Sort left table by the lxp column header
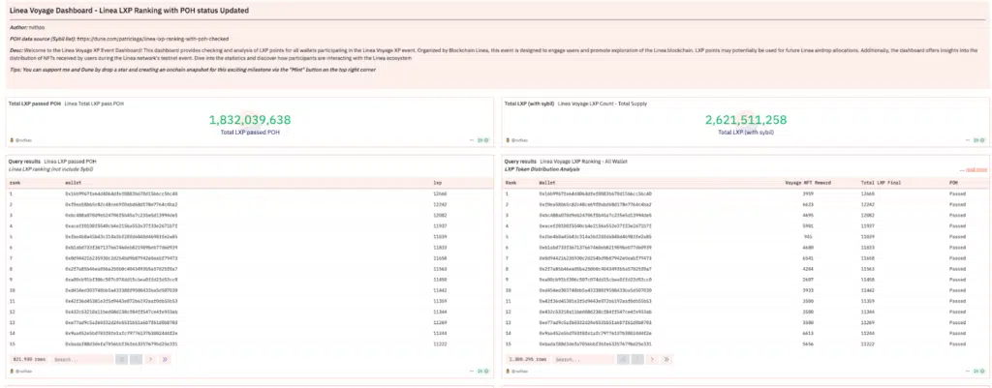992x388 pixels. point(437,181)
